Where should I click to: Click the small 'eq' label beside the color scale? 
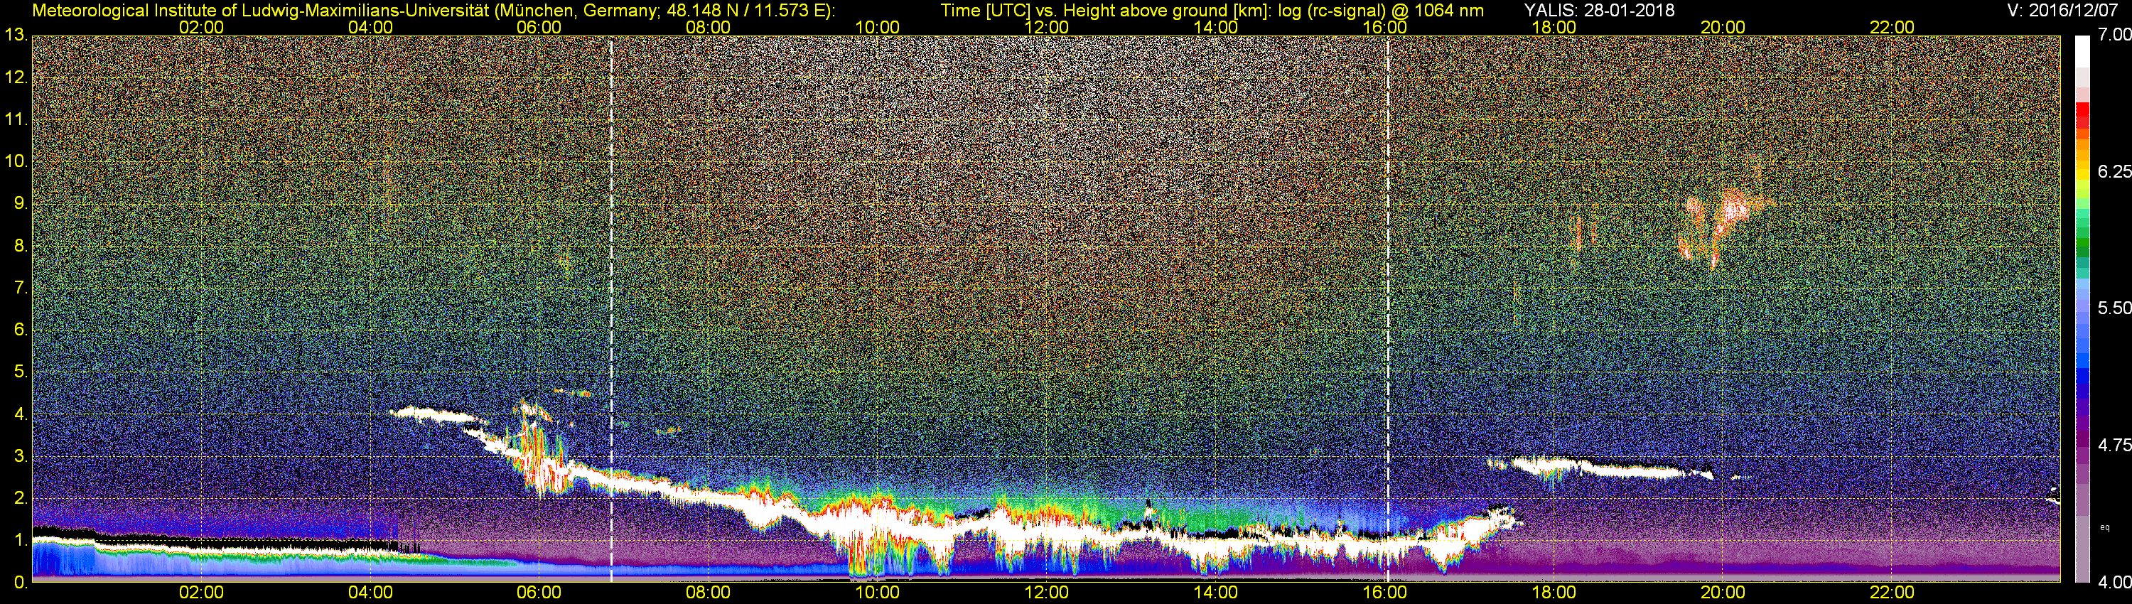click(x=2105, y=527)
